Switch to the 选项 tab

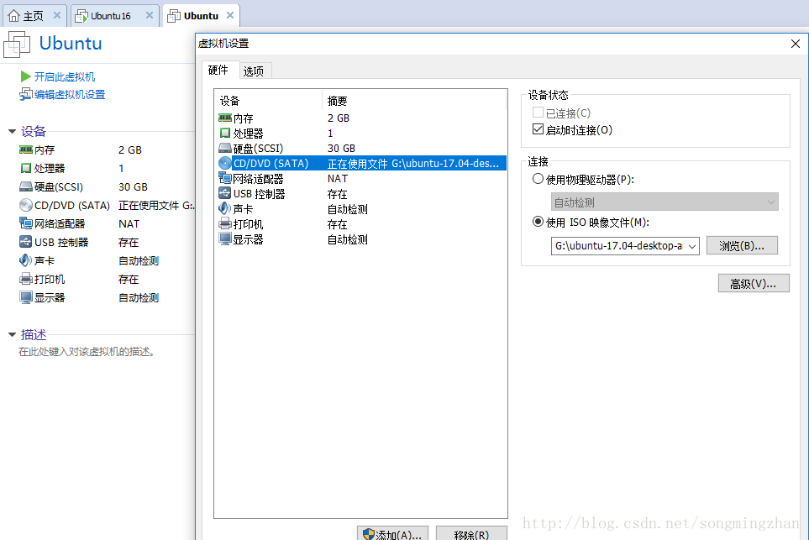[x=254, y=71]
